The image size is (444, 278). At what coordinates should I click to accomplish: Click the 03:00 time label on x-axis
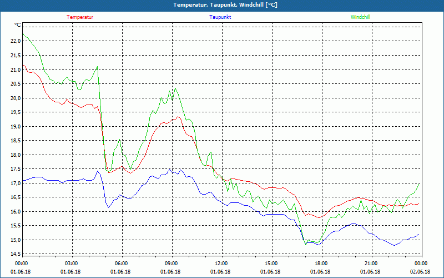point(71,264)
